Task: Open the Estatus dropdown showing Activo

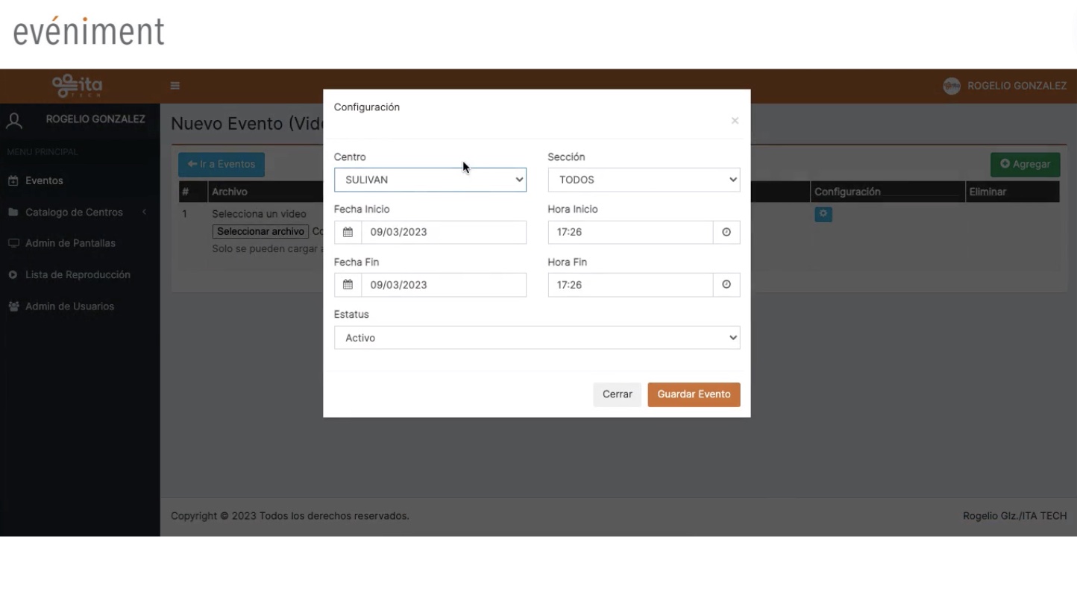Action: 536,337
